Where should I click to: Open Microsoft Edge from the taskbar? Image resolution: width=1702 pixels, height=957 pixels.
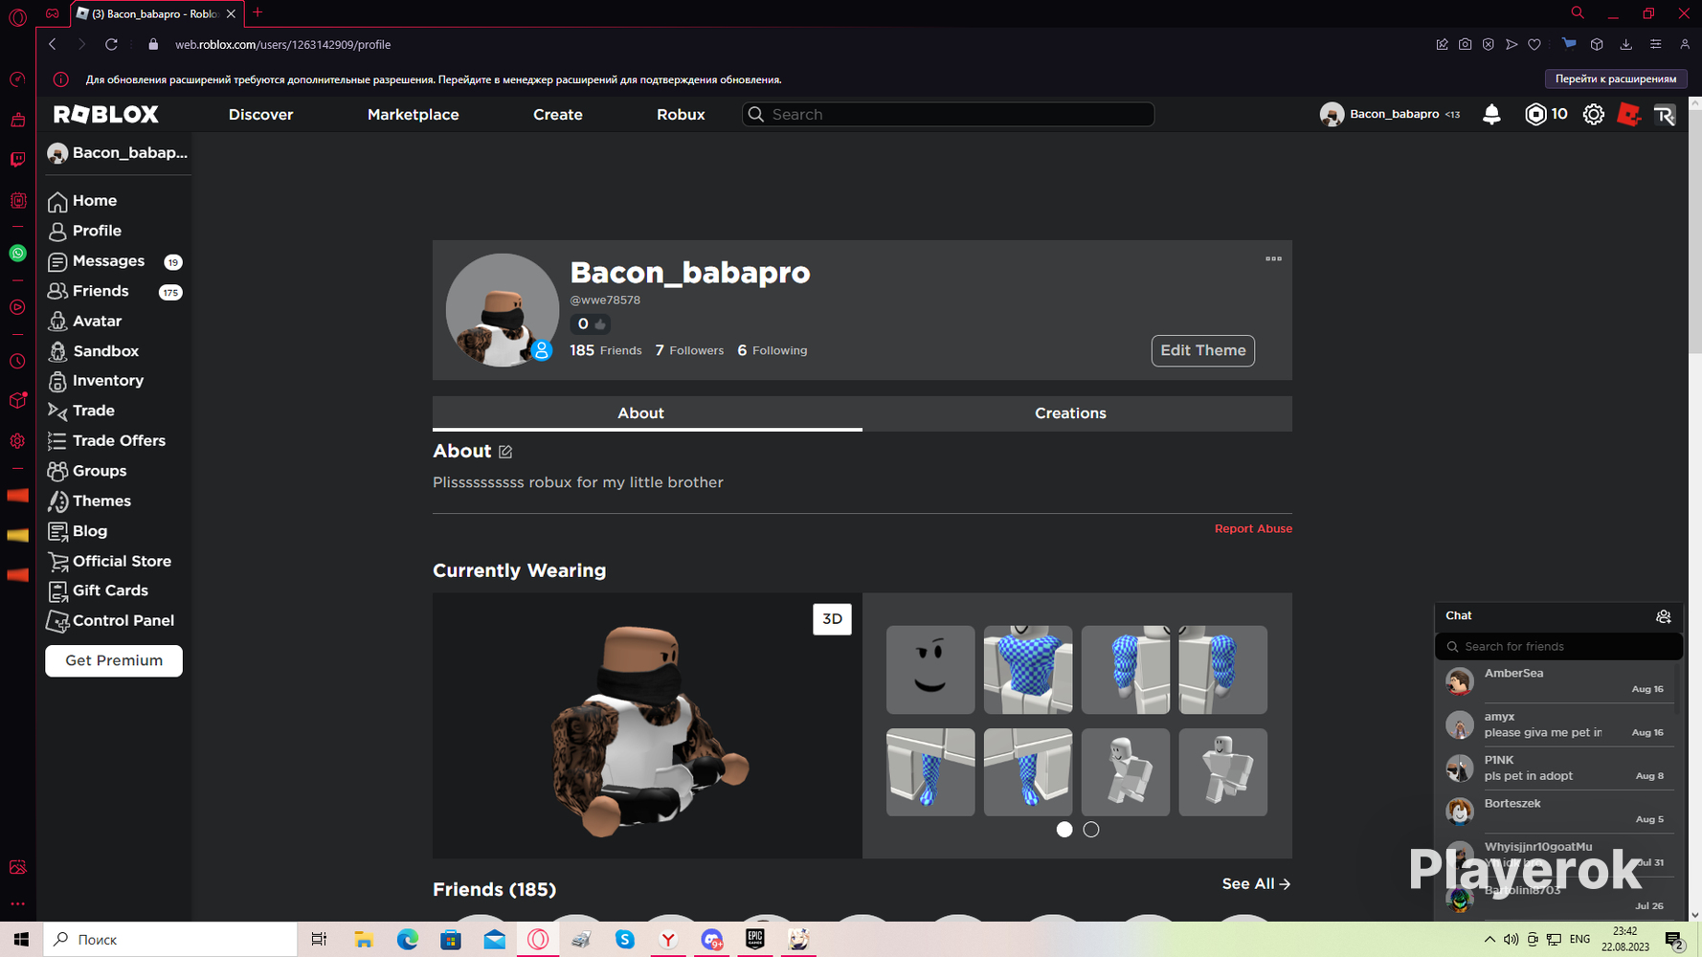pyautogui.click(x=408, y=940)
